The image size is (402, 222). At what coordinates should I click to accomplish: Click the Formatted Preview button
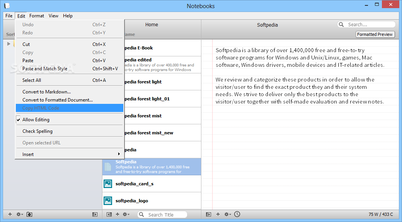(x=375, y=34)
